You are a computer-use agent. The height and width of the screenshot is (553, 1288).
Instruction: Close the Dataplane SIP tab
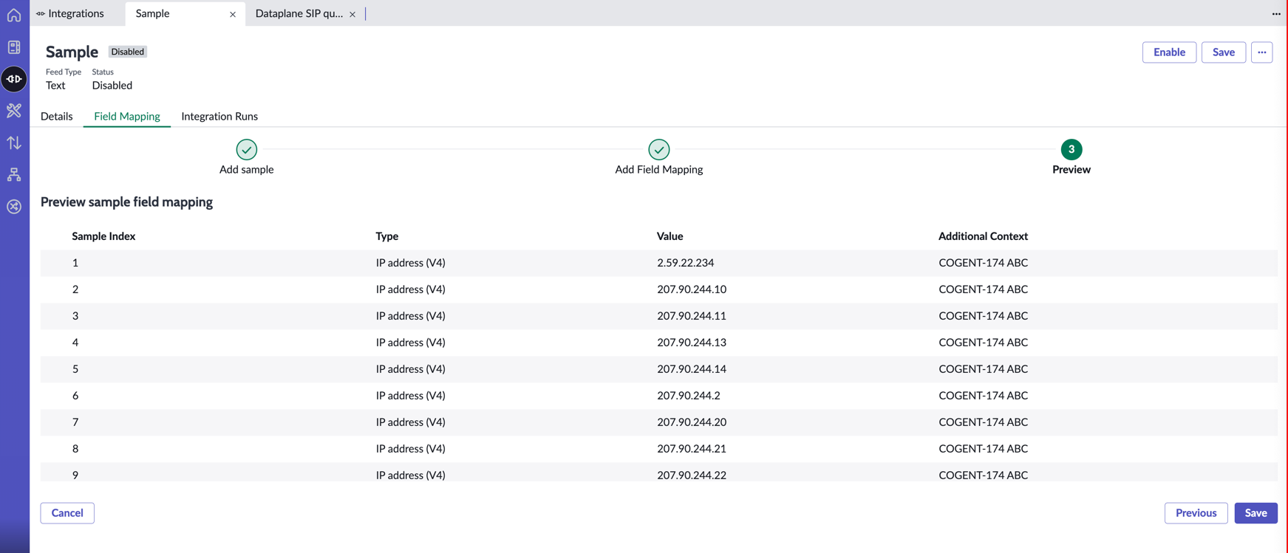[352, 14]
